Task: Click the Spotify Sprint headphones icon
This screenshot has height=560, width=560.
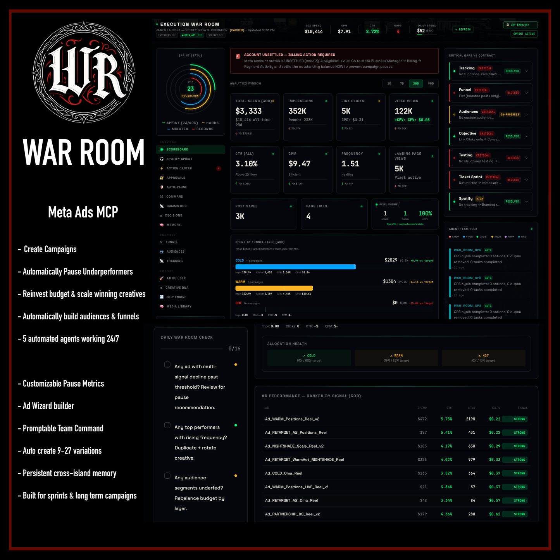Action: click(x=162, y=159)
